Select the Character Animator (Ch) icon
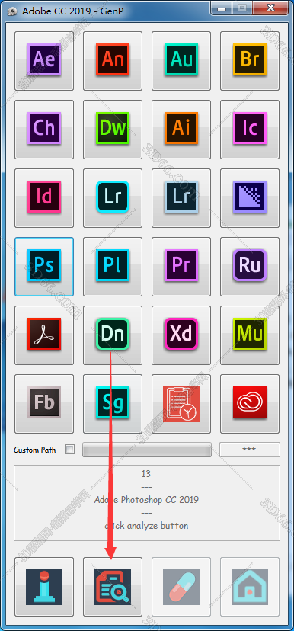The width and height of the screenshot is (294, 631). point(44,130)
